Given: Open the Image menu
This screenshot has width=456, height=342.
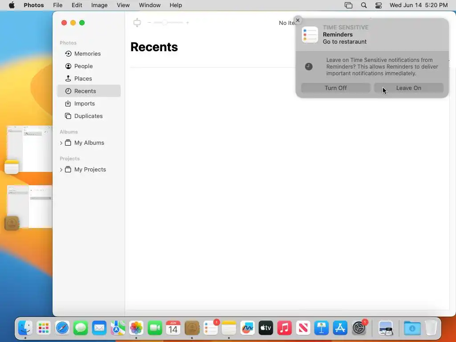Looking at the screenshot, I should coord(99,5).
